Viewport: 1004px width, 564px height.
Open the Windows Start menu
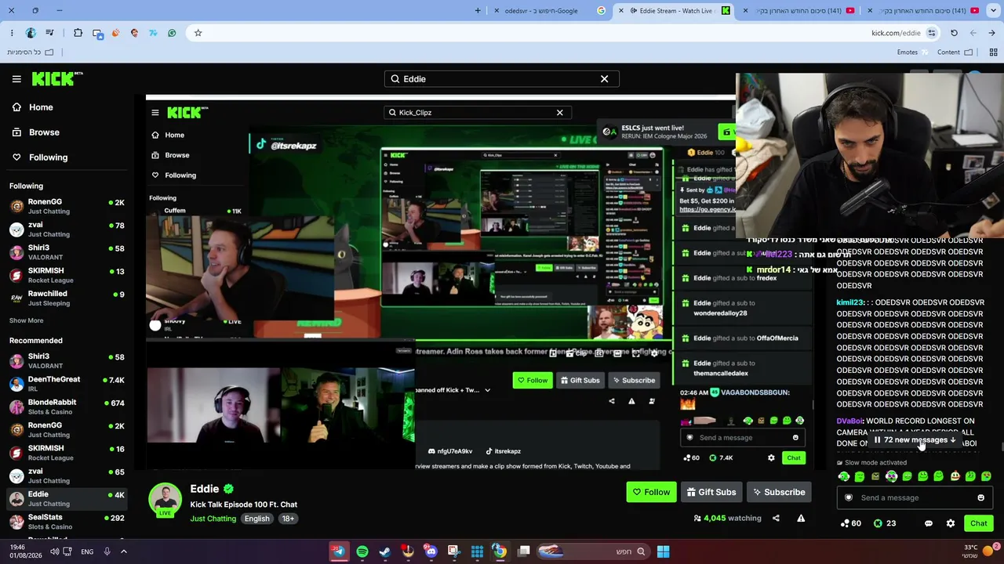(663, 551)
